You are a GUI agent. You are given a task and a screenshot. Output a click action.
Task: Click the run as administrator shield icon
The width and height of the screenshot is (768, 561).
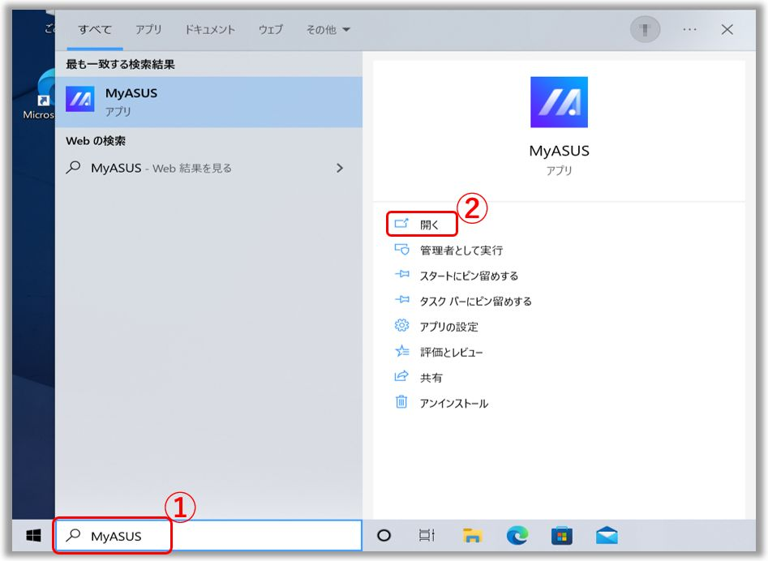(x=401, y=250)
